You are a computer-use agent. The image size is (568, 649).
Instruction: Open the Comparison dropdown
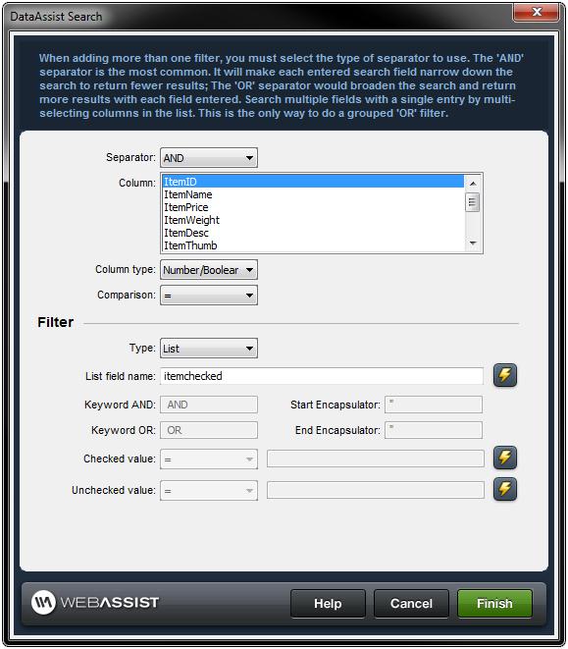coord(209,296)
